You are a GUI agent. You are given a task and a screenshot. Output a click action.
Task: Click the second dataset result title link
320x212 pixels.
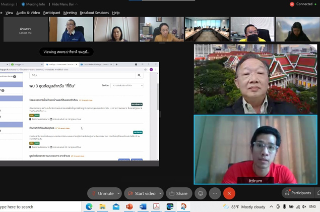(x=42, y=128)
